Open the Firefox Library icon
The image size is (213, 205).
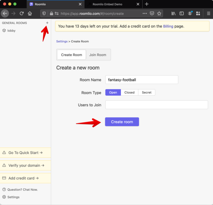pos(174,14)
